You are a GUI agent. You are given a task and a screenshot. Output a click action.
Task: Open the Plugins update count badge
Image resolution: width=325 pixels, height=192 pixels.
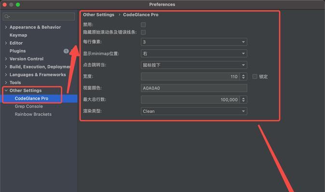(66, 51)
